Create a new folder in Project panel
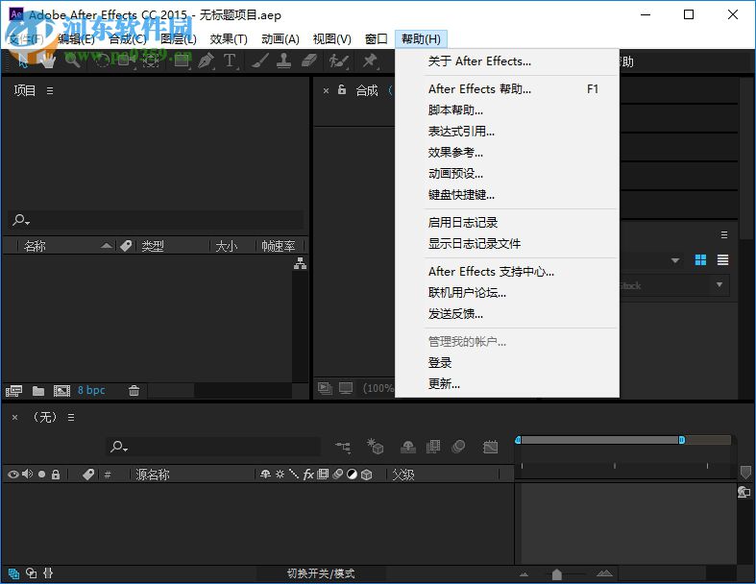756x584 pixels. [38, 391]
